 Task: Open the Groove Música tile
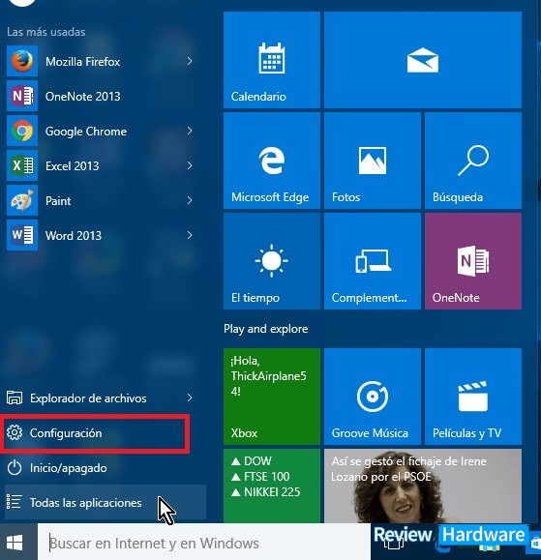(x=373, y=397)
